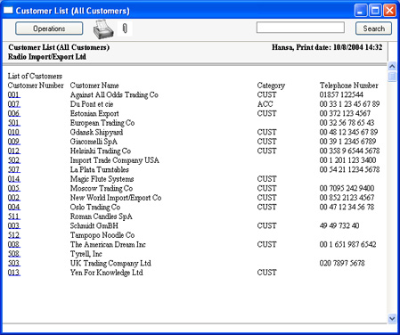
Task: Select 'Against All Odds Trading Co' name
Action: click(x=114, y=94)
